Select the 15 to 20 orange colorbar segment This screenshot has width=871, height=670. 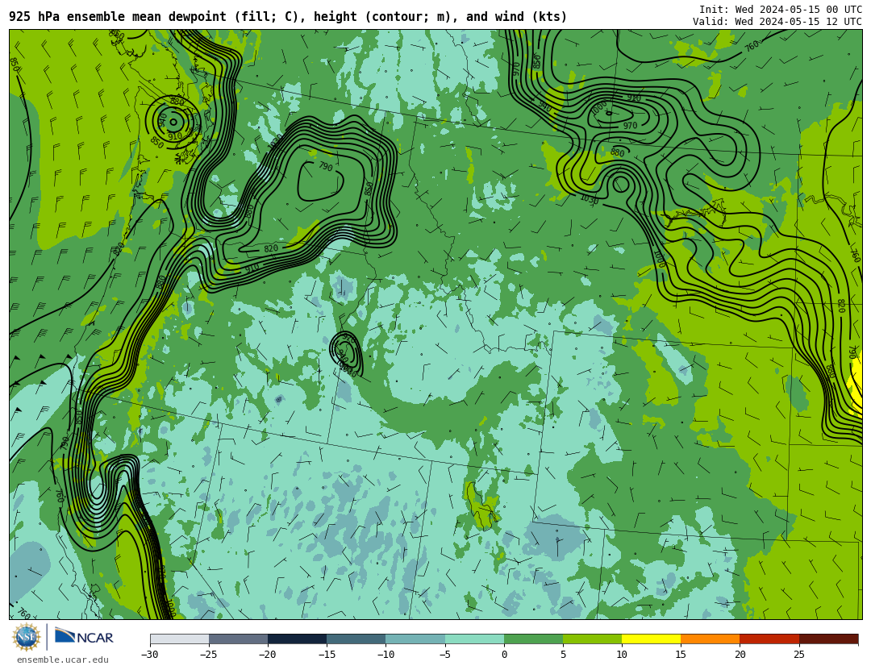[711, 639]
